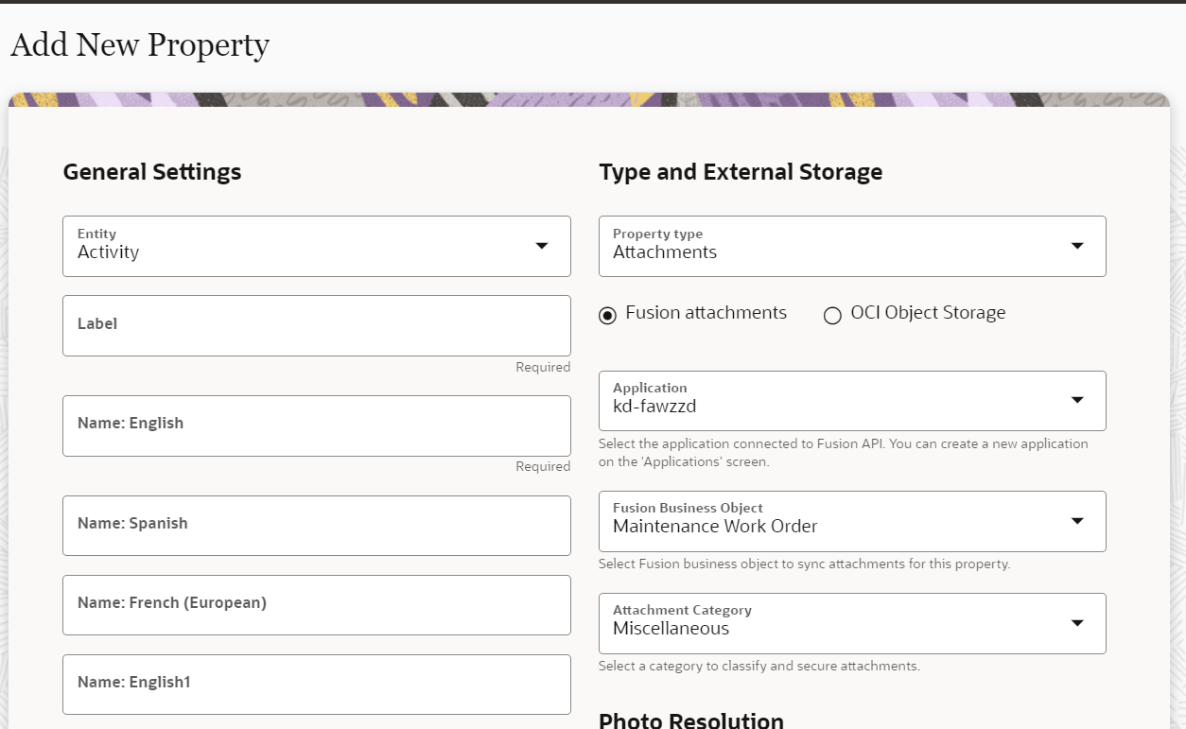Click into the Name: English field
The height and width of the screenshot is (729, 1186).
(317, 425)
